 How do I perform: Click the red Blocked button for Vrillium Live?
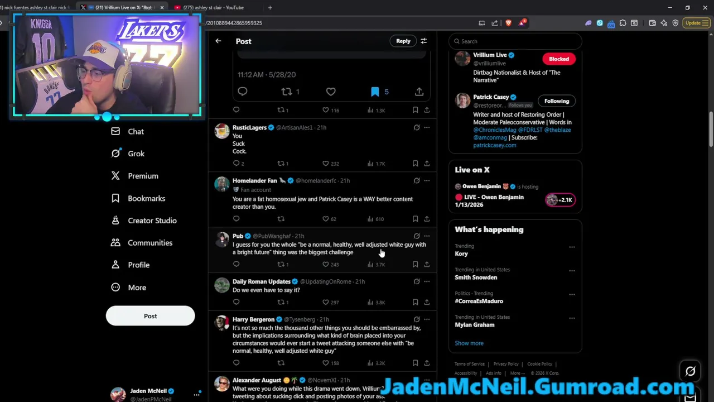pyautogui.click(x=558, y=59)
